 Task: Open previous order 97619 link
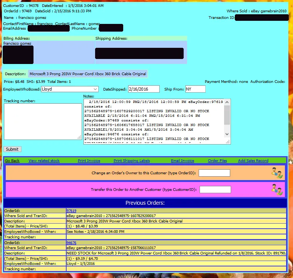click(71, 211)
